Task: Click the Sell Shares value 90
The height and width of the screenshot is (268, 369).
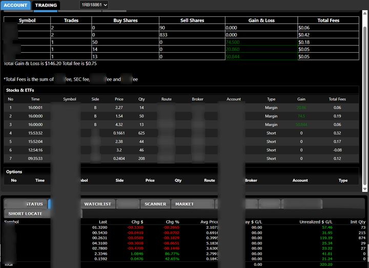Action: [x=162, y=28]
